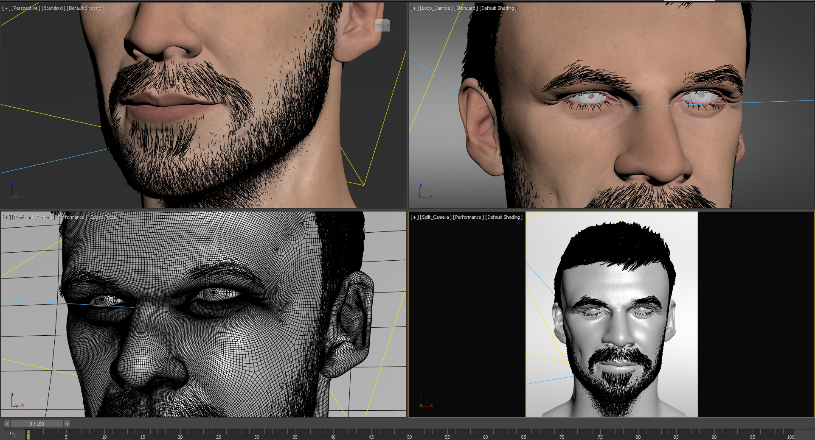Open [Rembrant_Camera] view label menu

click(x=33, y=217)
